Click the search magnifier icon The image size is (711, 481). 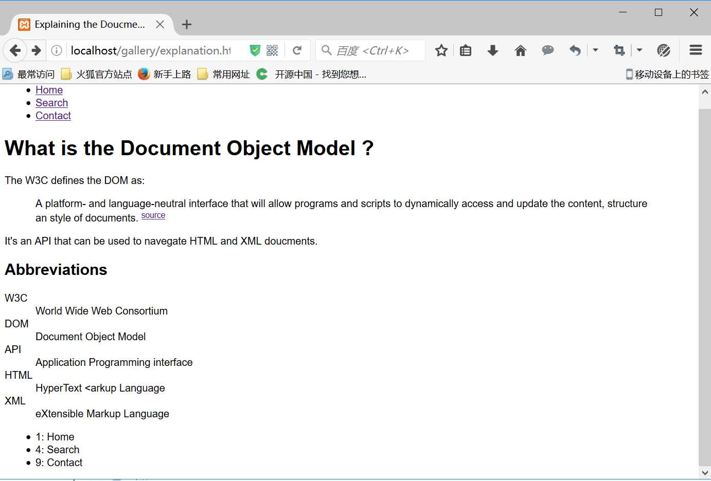pos(326,50)
